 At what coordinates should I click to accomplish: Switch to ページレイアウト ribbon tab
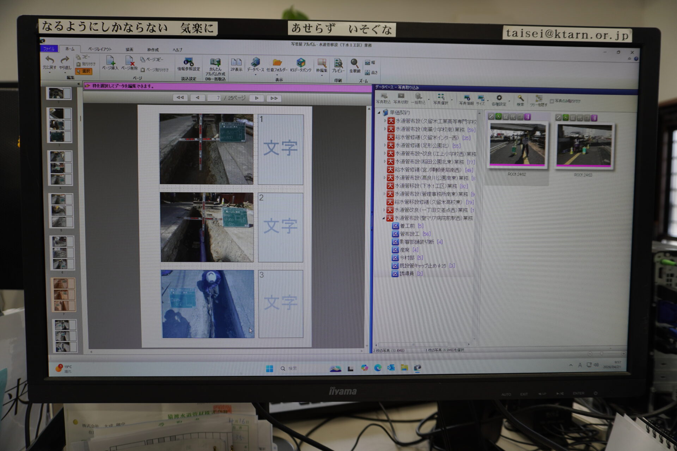tap(100, 49)
